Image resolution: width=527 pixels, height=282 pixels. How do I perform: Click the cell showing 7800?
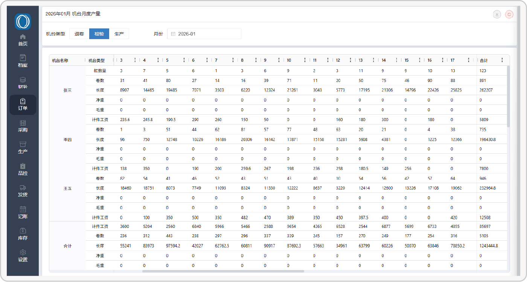484,168
